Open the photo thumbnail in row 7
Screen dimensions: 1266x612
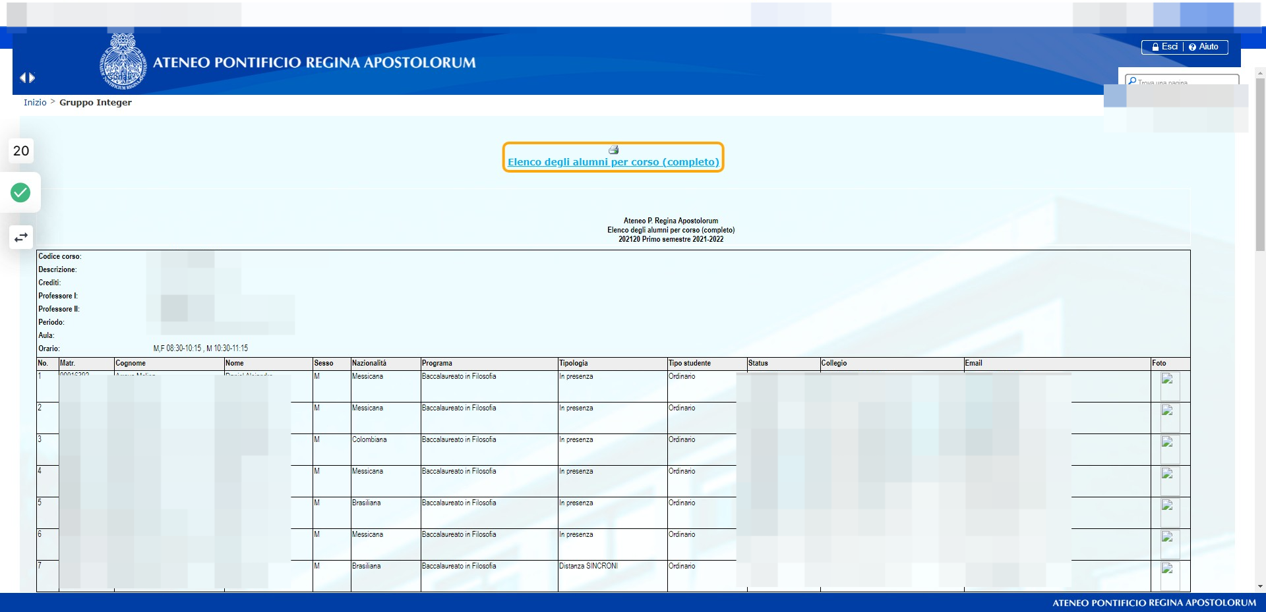tap(1170, 576)
